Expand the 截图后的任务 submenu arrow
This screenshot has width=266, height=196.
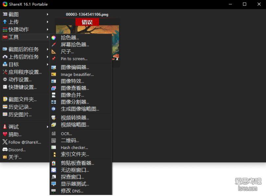(48, 49)
